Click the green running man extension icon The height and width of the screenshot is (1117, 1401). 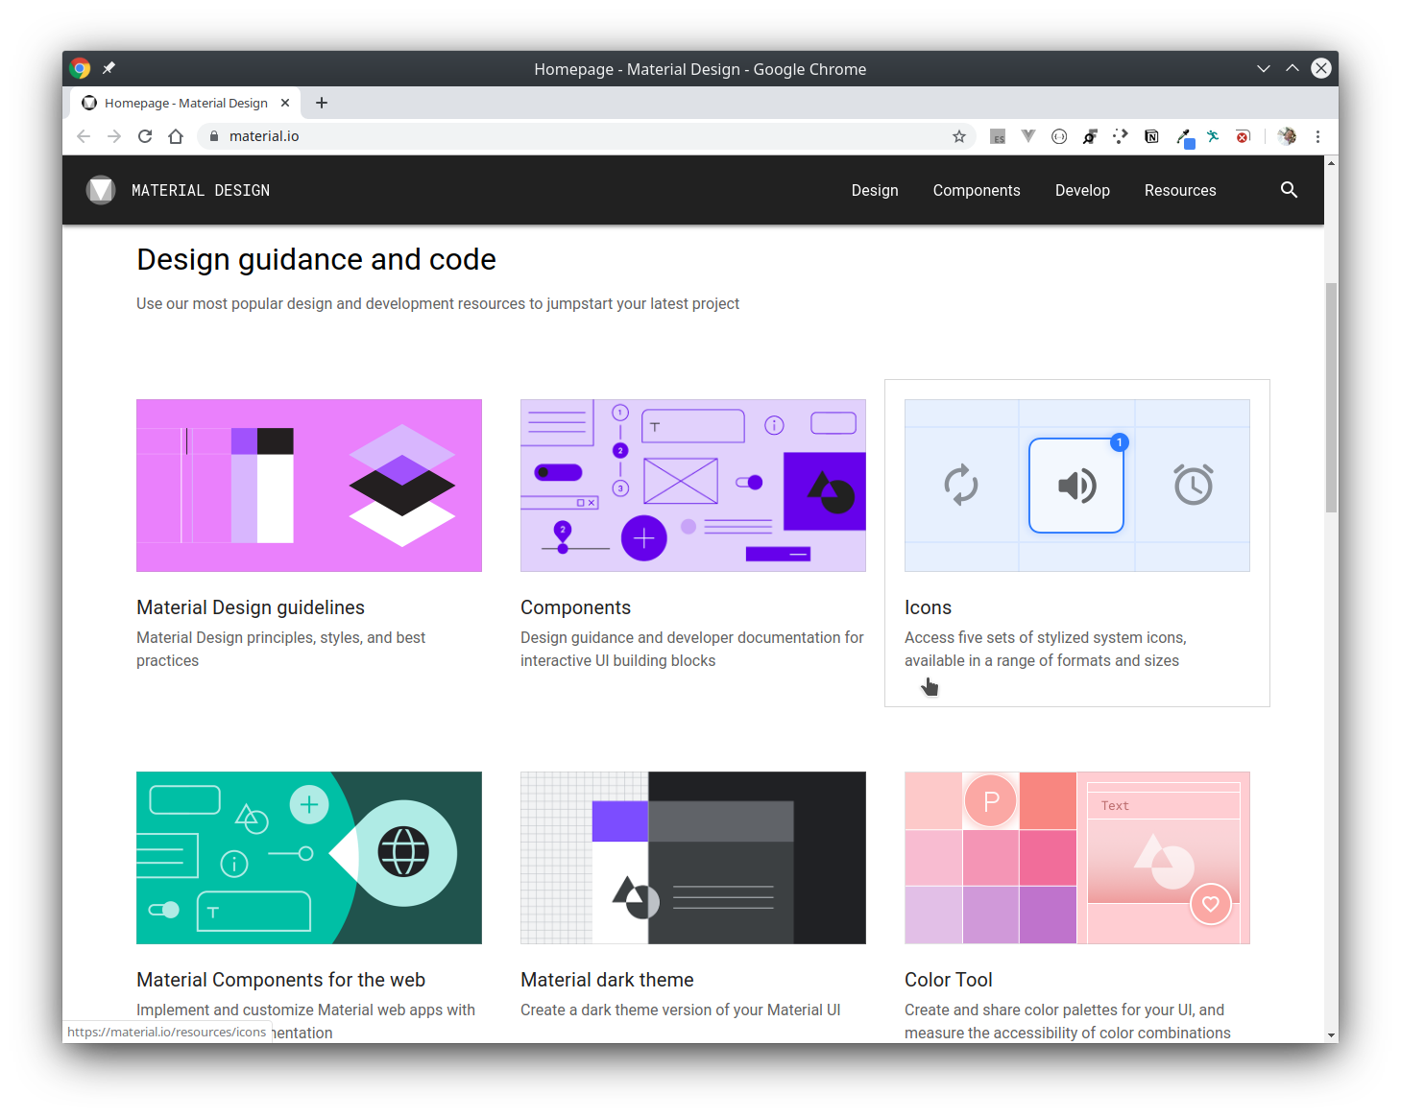tap(1213, 136)
